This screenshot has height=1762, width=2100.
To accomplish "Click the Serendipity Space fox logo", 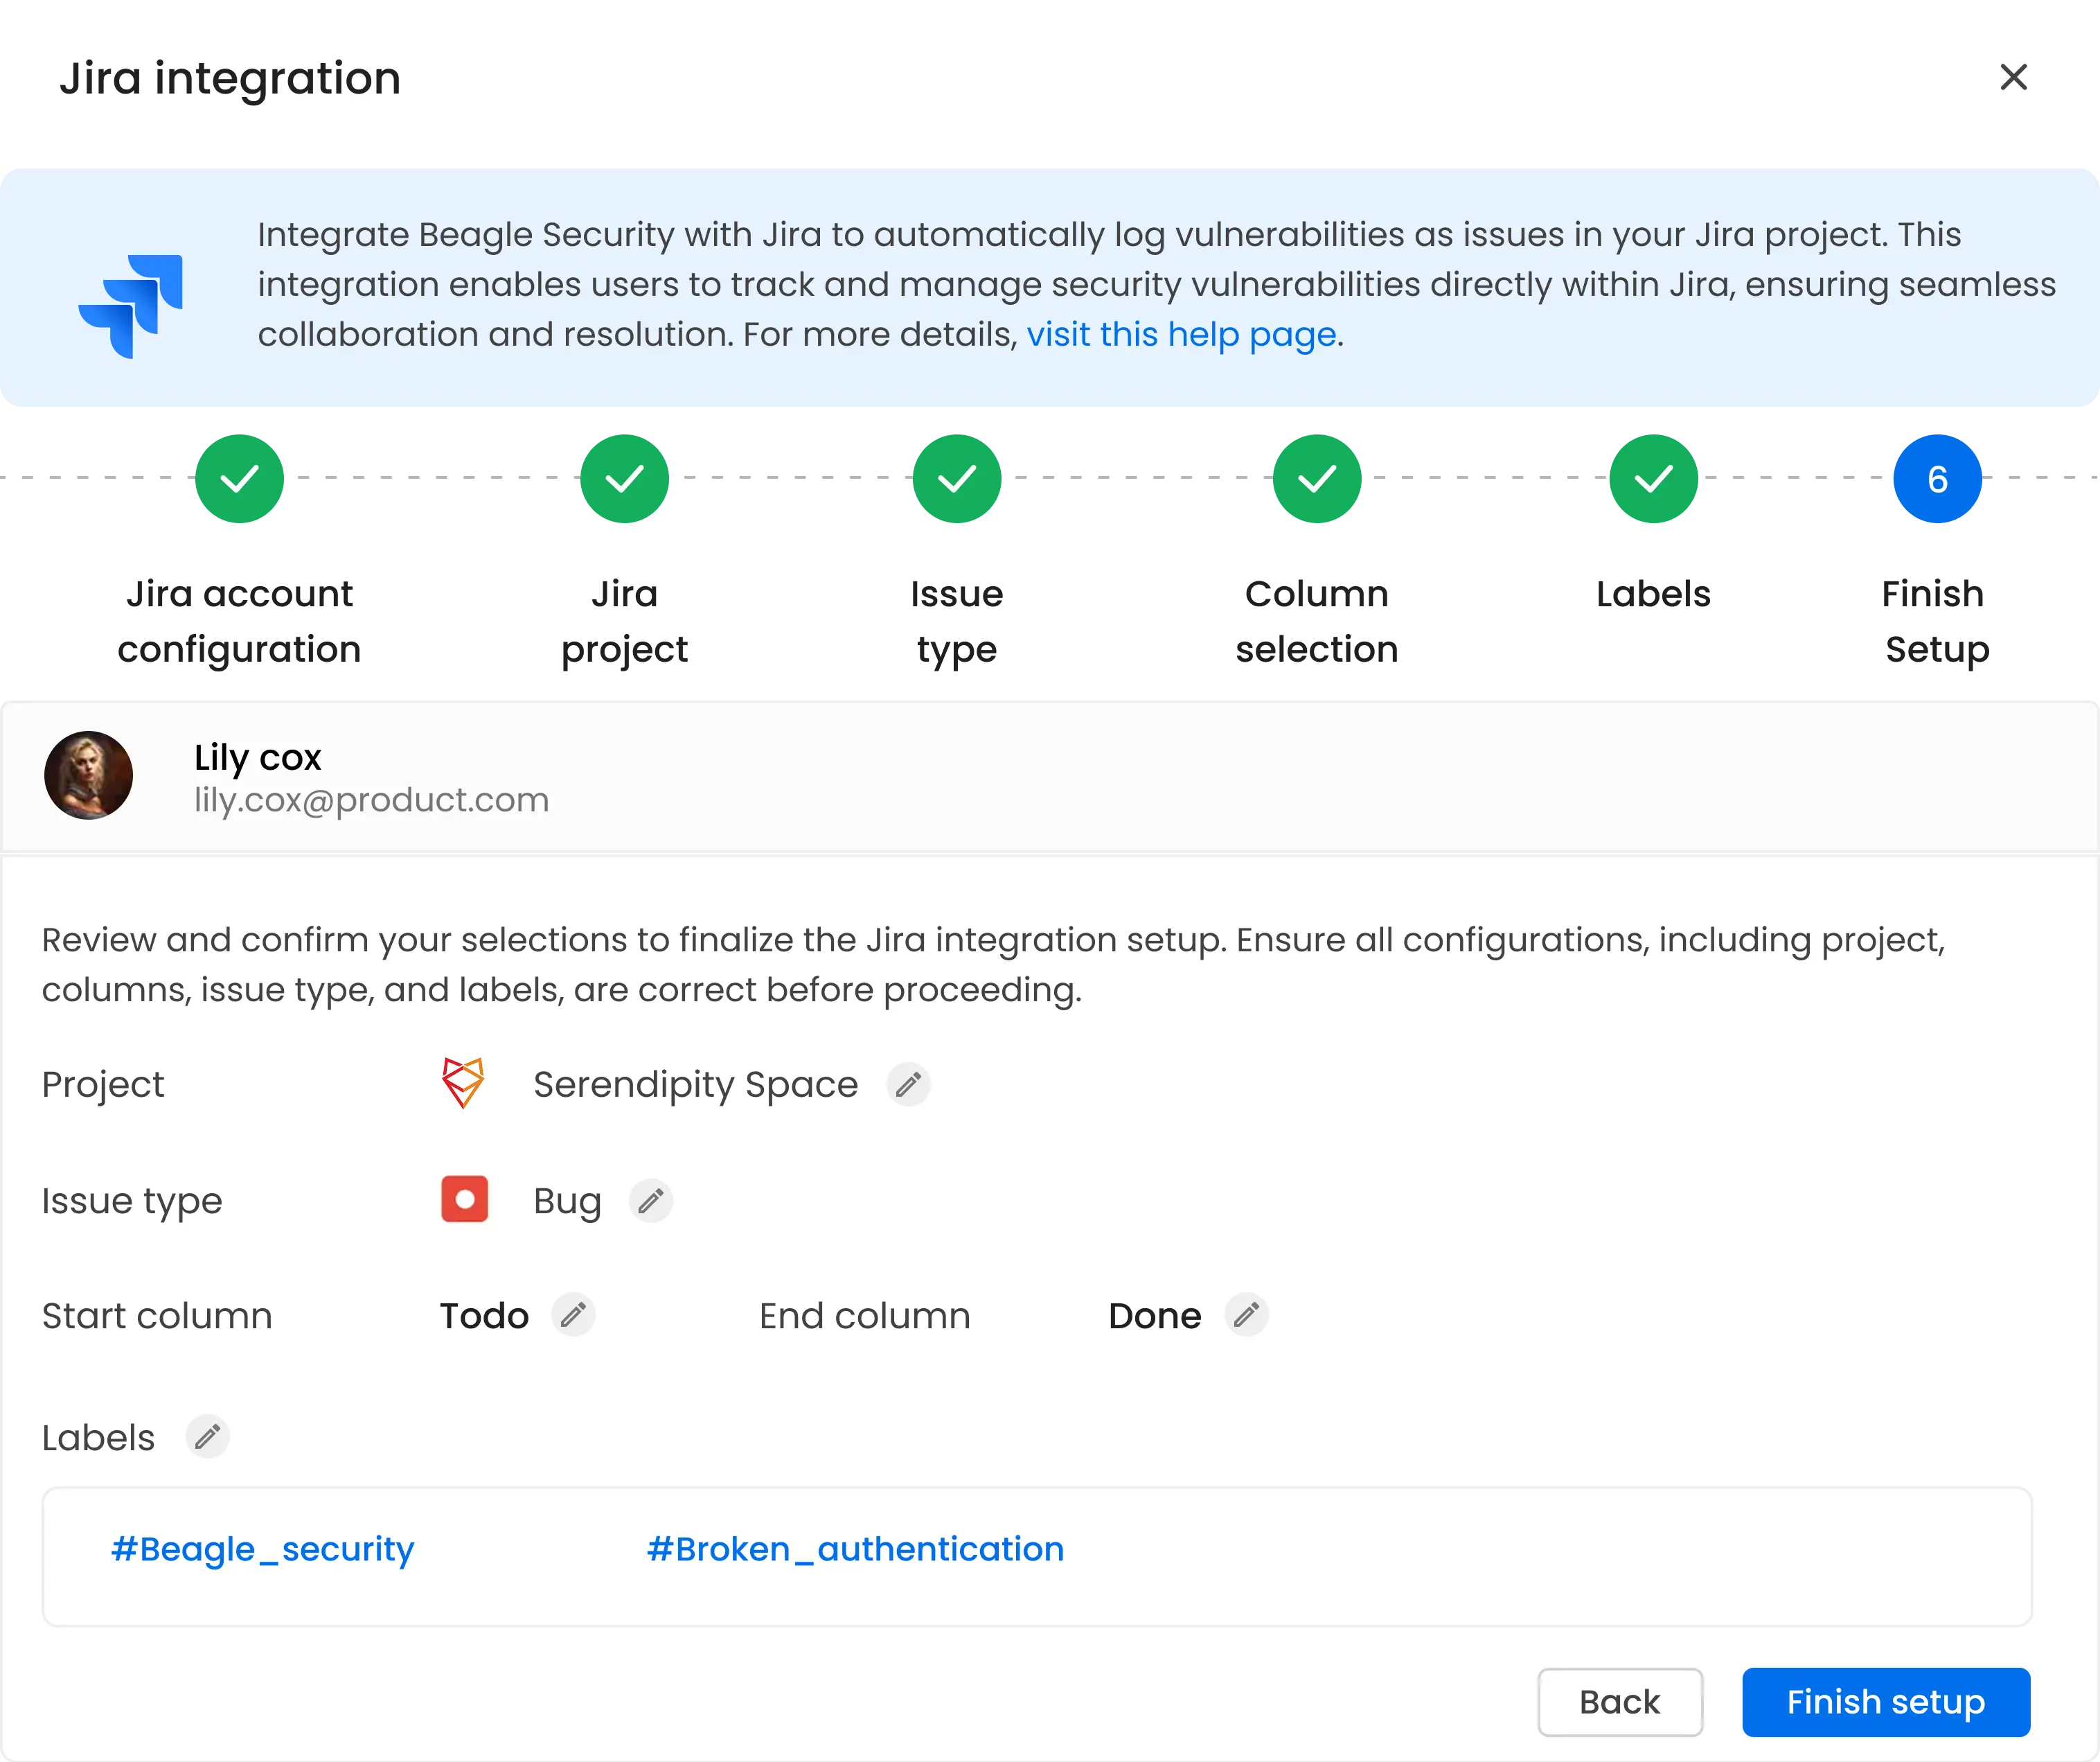I will click(463, 1084).
